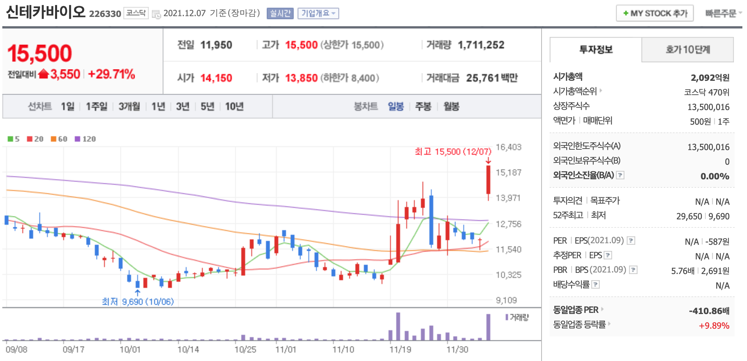Open help icon next to EPS(2021.09)
Image resolution: width=747 pixels, height=361 pixels.
tap(631, 241)
